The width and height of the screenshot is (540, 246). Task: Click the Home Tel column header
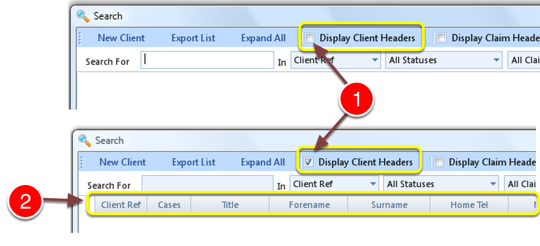pos(469,205)
